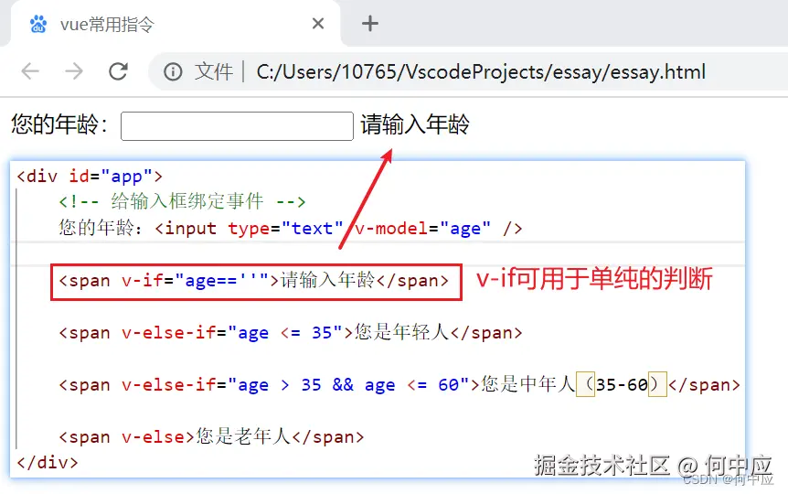Focus the 您的年龄 text input box
This screenshot has height=494, width=788.
pos(237,125)
